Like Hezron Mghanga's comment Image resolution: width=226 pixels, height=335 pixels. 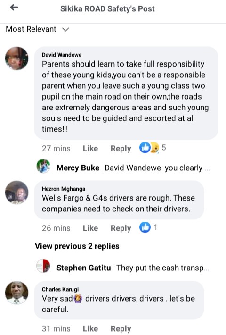pyautogui.click(x=90, y=228)
